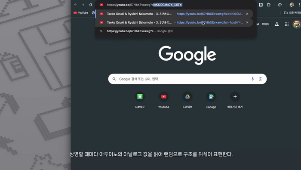Click the blue play-icon extension in the toolbar

tap(261, 5)
